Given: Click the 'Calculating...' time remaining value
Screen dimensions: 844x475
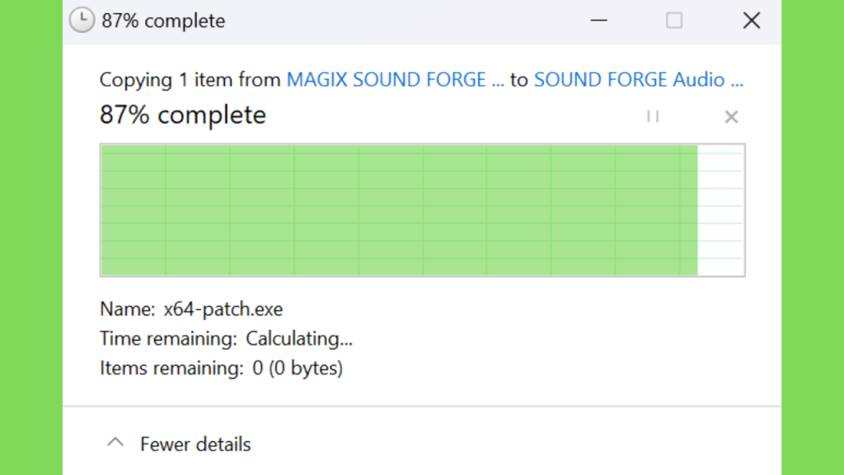Looking at the screenshot, I should click(x=299, y=339).
